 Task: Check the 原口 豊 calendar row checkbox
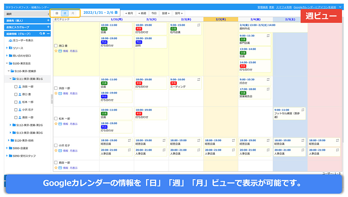[x=56, y=46]
